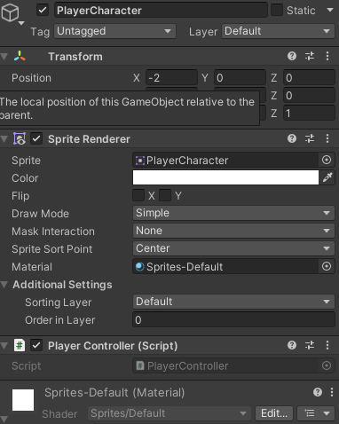Open the white Color swatch picker
This screenshot has width=339, height=424.
225,177
